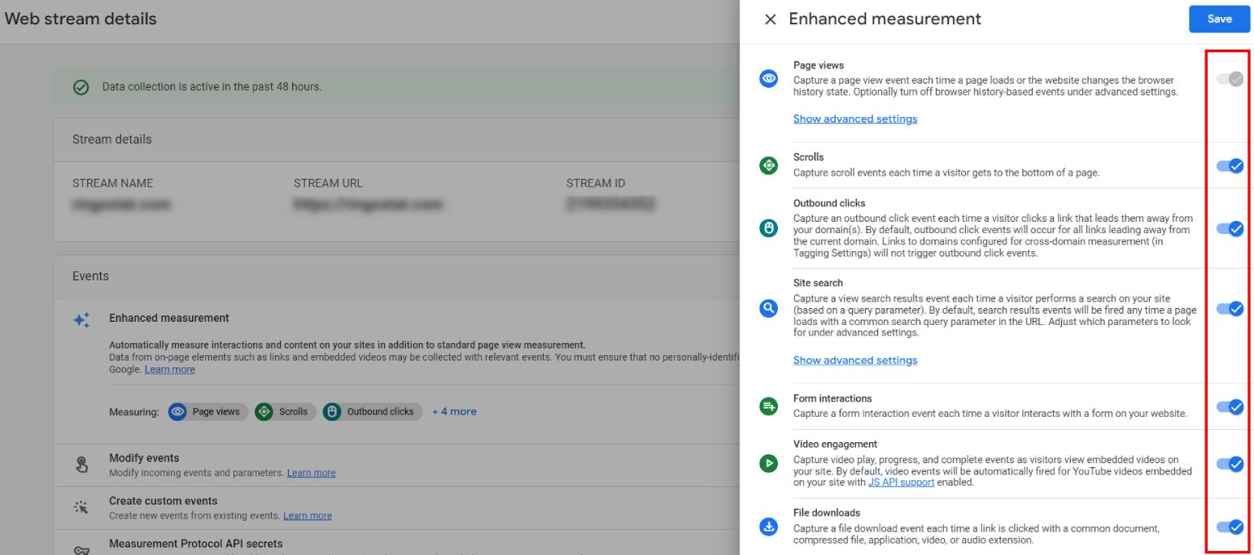Image resolution: width=1254 pixels, height=555 pixels.
Task: Click the 'Video engagement' heading text
Action: pyautogui.click(x=835, y=444)
